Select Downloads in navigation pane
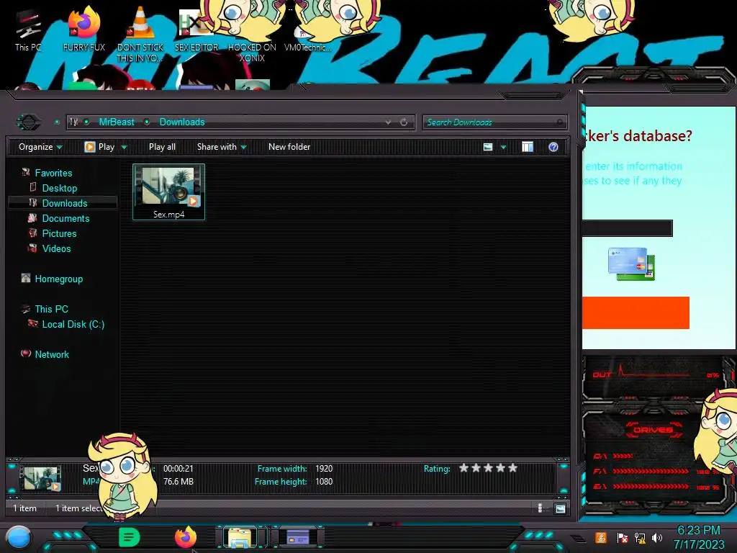The image size is (737, 553). pos(65,203)
